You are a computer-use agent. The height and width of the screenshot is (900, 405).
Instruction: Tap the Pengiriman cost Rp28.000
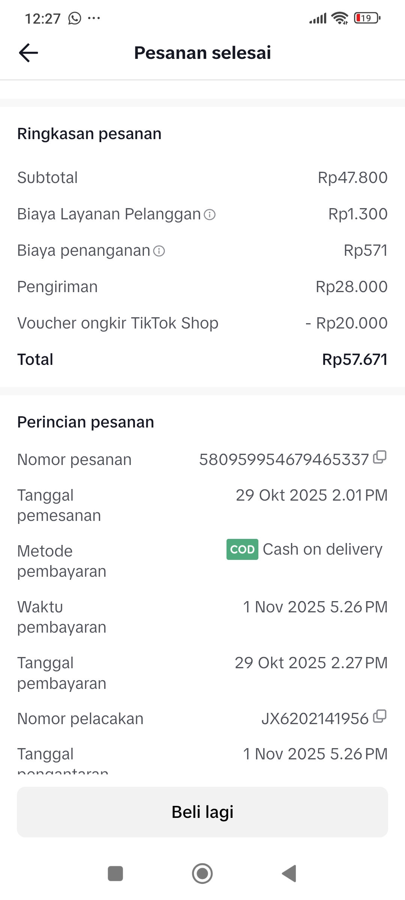(351, 287)
